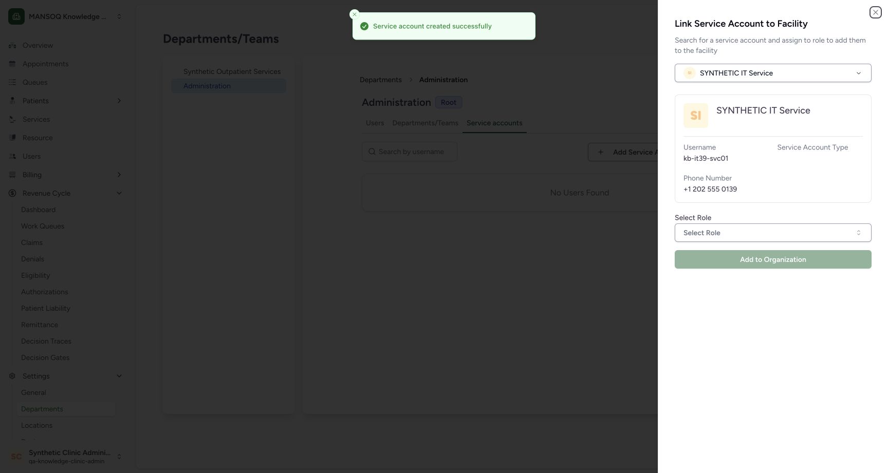Click the MANSOQ organization logo icon
The width and height of the screenshot is (888, 473).
pyautogui.click(x=16, y=16)
